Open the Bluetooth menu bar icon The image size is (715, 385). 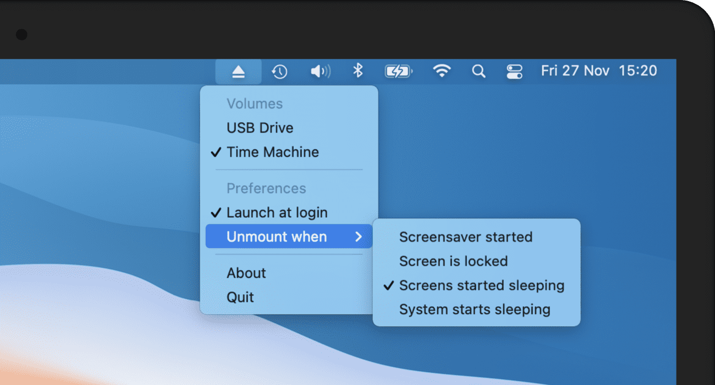tap(358, 71)
